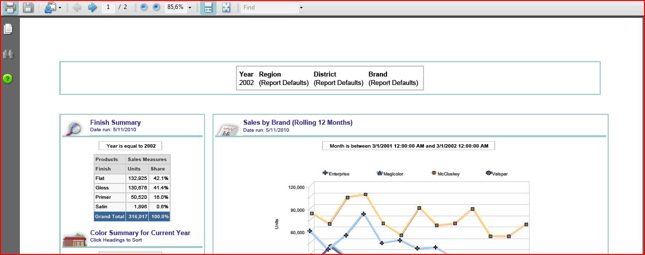Image resolution: width=645 pixels, height=255 pixels.
Task: Click the 'Year is equal to 2002' filter text
Action: [131, 146]
